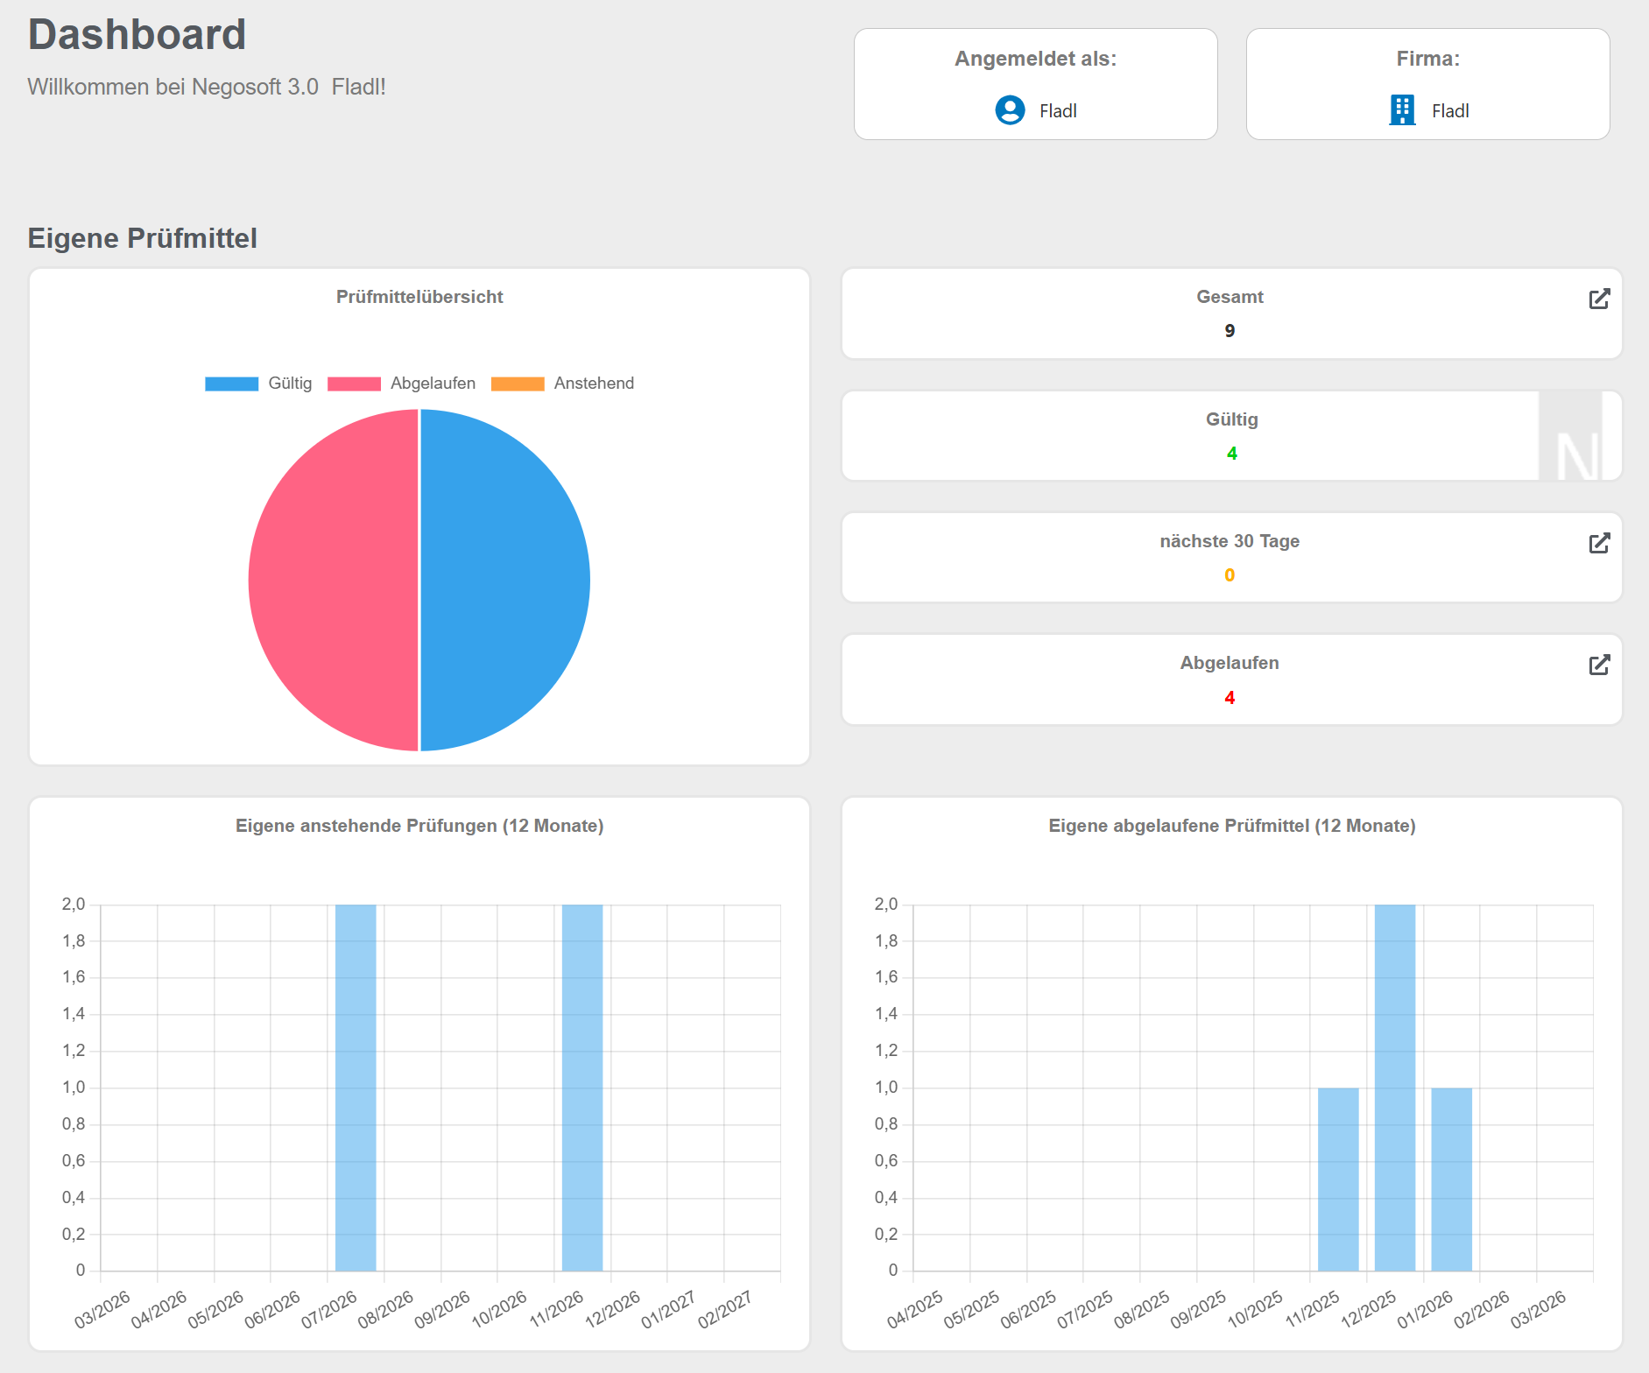Toggle the Abgelaufen legend label in pie chart
Screen dimensions: 1649x1373
tap(433, 384)
